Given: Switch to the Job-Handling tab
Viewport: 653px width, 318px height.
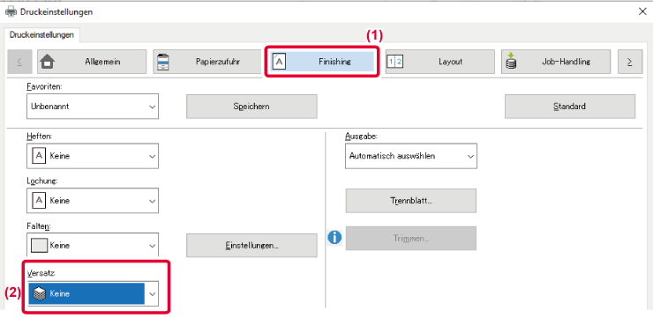Looking at the screenshot, I should [x=556, y=62].
